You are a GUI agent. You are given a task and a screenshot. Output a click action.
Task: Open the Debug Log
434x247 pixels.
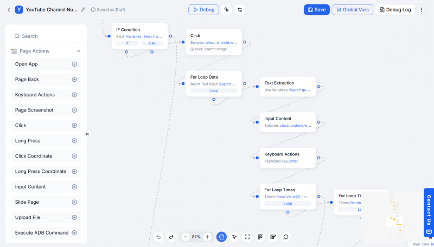pyautogui.click(x=395, y=10)
